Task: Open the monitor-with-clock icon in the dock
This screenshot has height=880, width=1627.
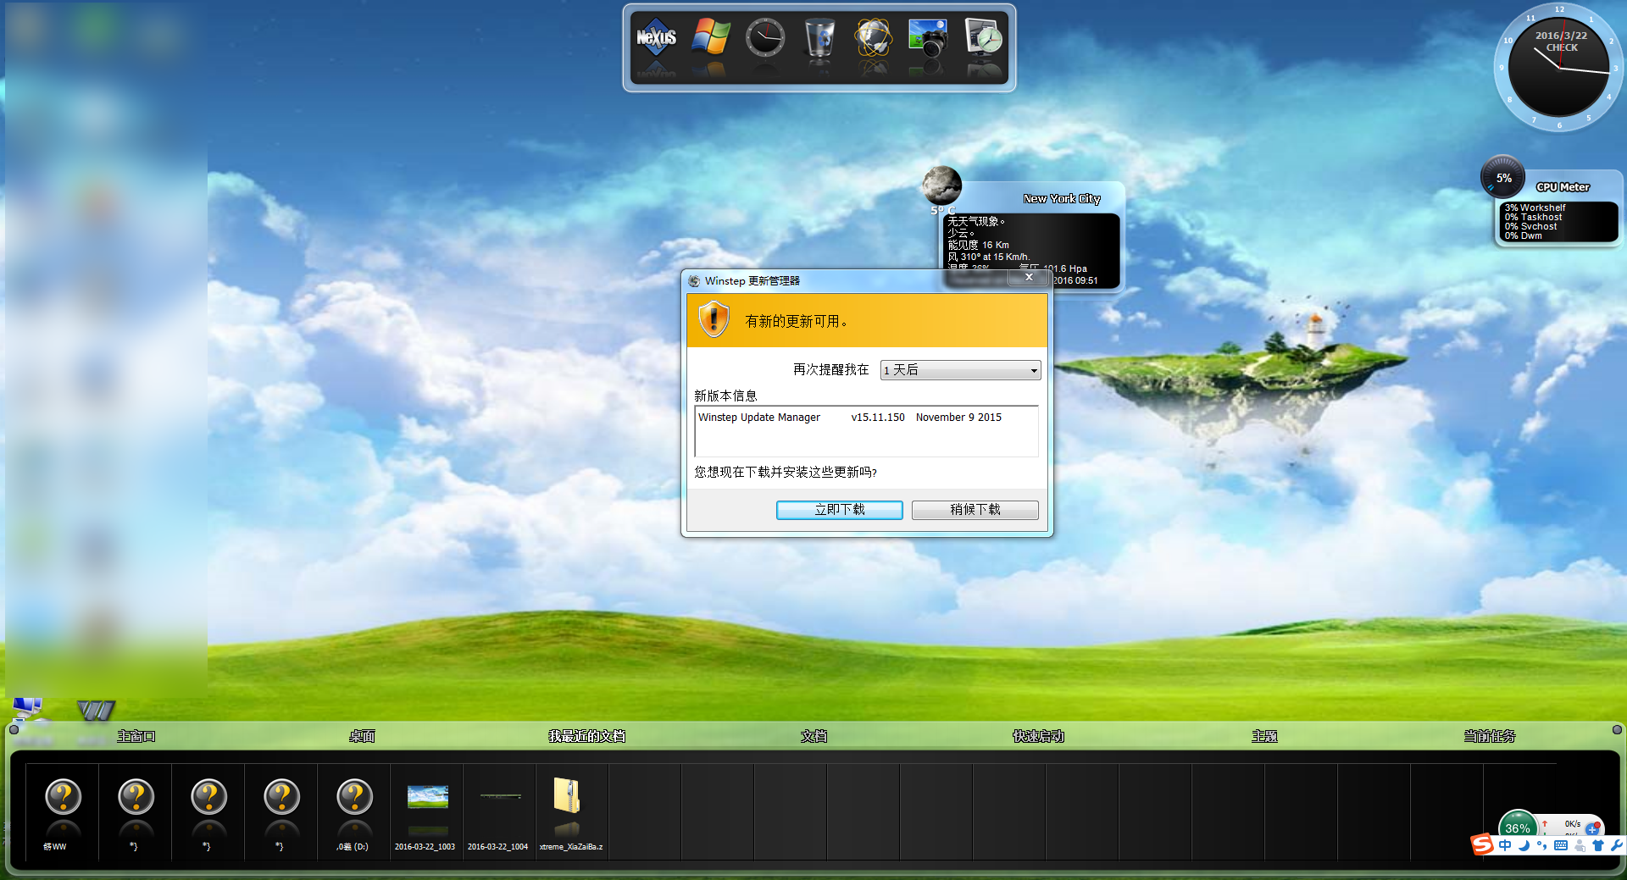Action: click(x=983, y=38)
